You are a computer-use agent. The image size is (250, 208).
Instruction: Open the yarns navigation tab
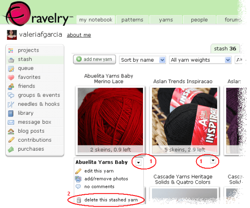click(166, 20)
